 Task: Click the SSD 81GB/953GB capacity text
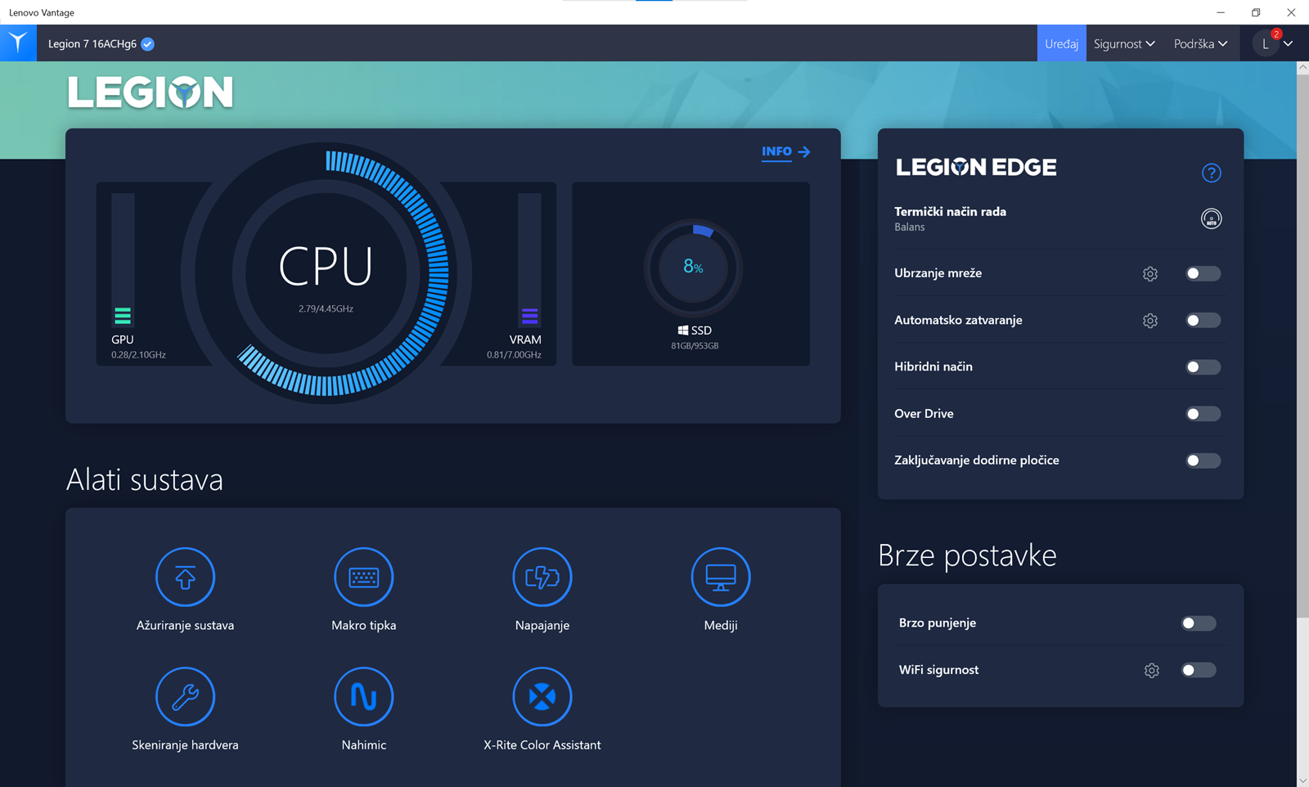point(695,346)
